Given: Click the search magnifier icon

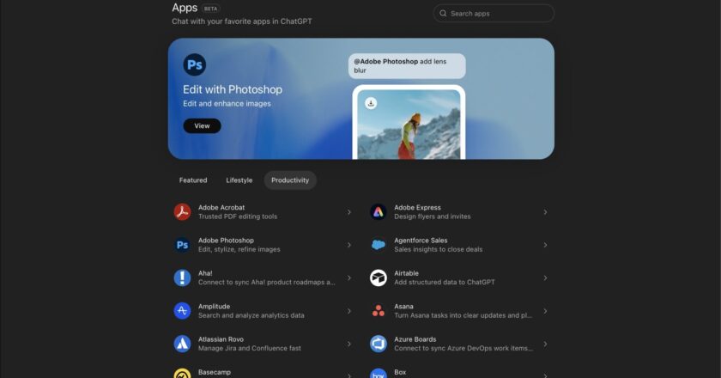Looking at the screenshot, I should pos(443,14).
